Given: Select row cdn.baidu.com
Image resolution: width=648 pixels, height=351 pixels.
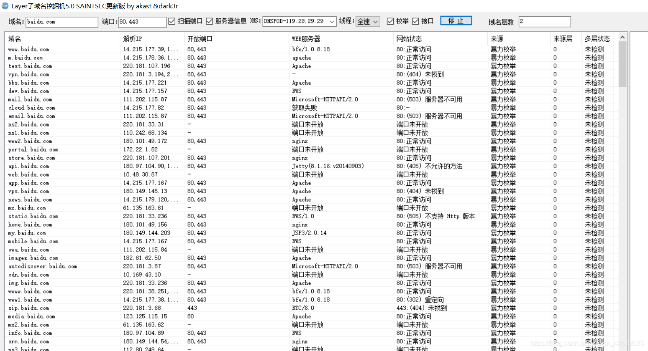Looking at the screenshot, I should point(311,275).
